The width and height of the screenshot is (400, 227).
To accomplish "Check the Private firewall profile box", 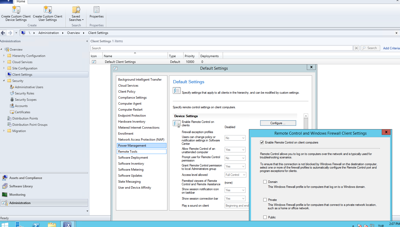I will coord(265,200).
